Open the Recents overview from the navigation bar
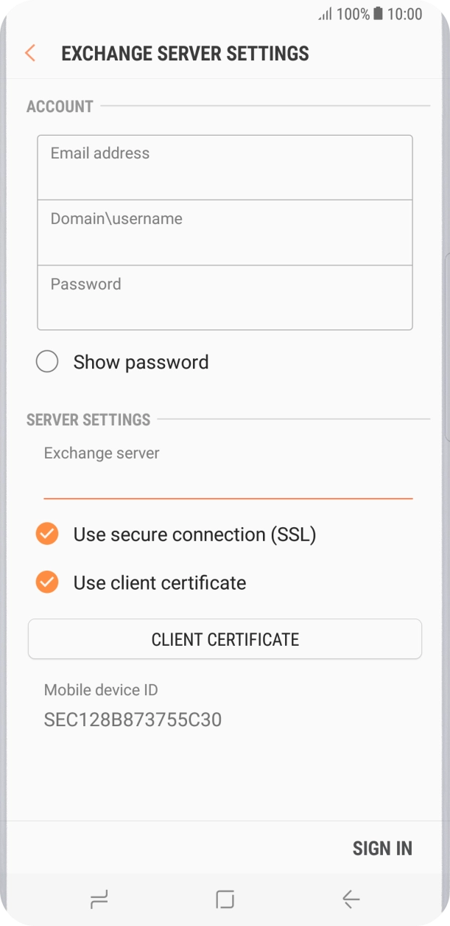450x926 pixels. 98,899
